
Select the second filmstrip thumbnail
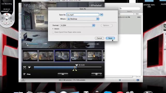pos(46,56)
